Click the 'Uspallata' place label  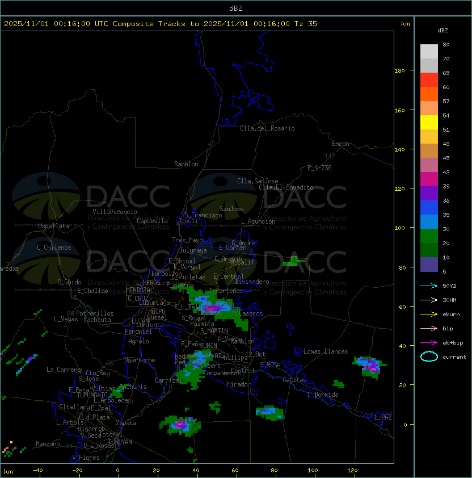point(54,226)
